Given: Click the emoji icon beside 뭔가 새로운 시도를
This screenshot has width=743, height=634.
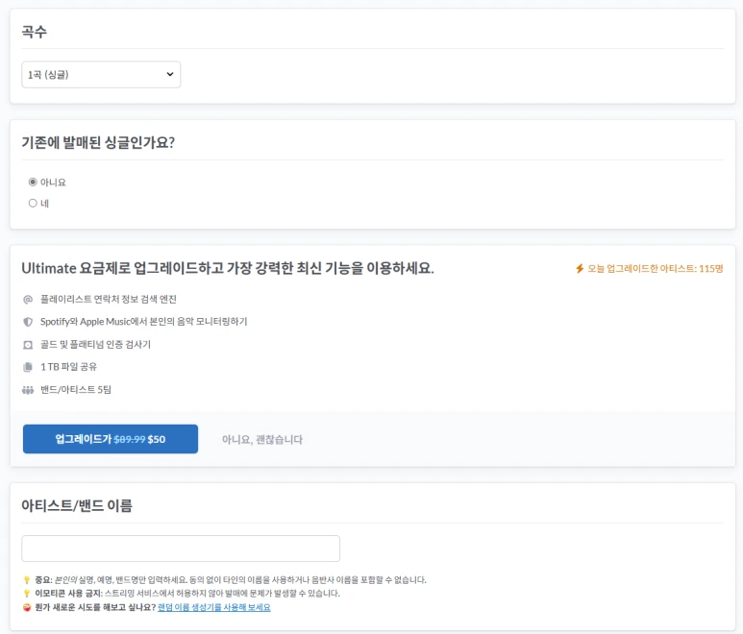Looking at the screenshot, I should pos(27,607).
